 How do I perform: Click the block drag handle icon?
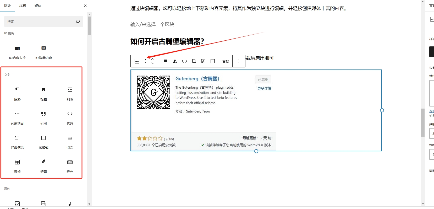coord(145,61)
